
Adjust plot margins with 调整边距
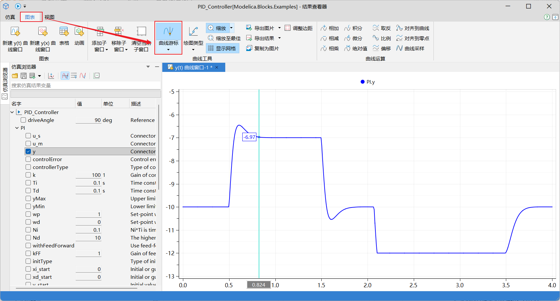pos(299,28)
